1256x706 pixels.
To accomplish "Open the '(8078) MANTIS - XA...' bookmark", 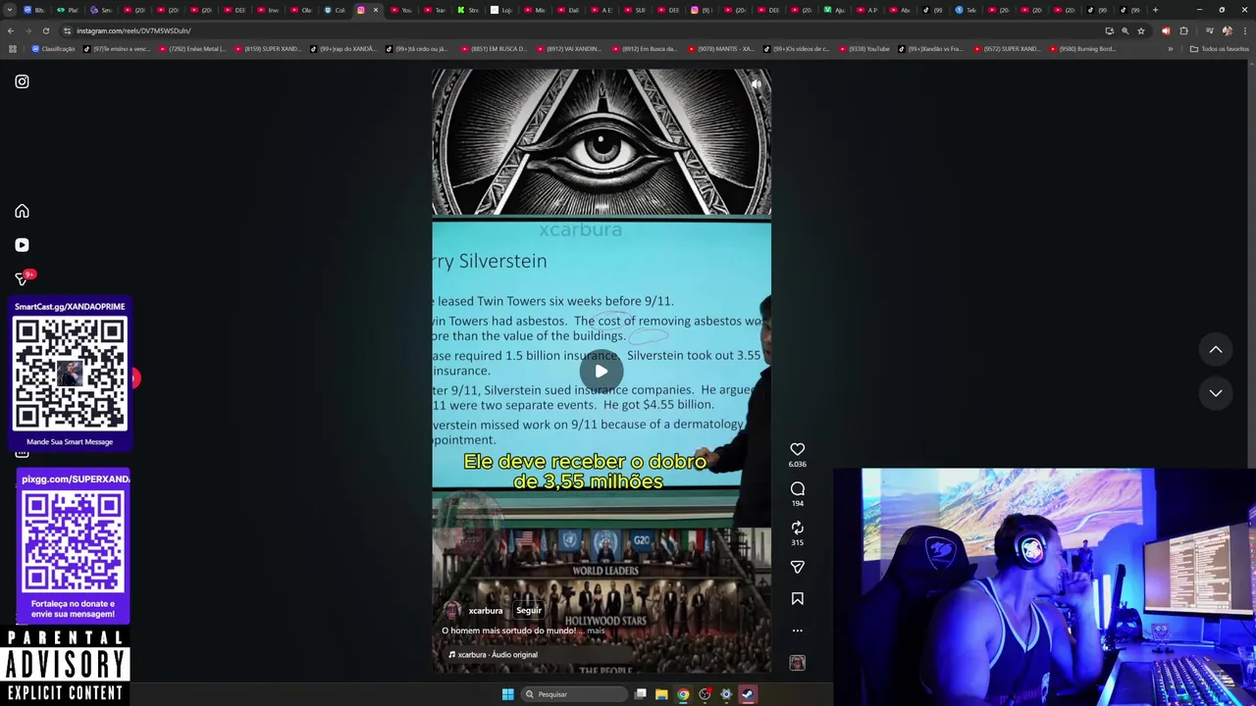I will [721, 49].
